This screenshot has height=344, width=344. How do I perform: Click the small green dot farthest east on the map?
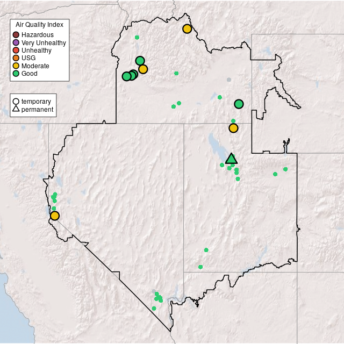coord(285,169)
